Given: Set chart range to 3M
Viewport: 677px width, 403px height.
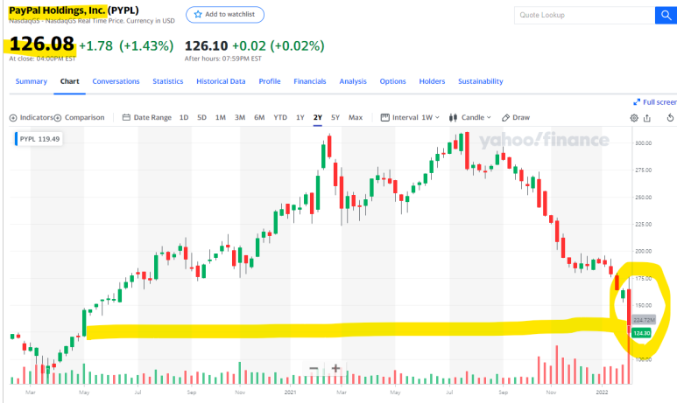Looking at the screenshot, I should pyautogui.click(x=240, y=118).
